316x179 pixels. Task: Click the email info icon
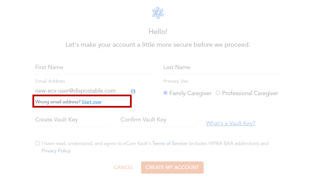[x=133, y=91]
